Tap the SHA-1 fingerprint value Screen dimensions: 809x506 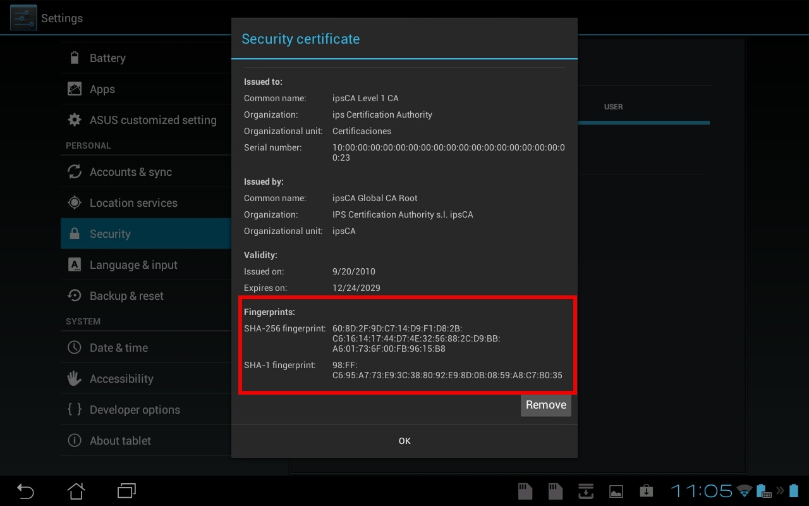[x=447, y=370]
